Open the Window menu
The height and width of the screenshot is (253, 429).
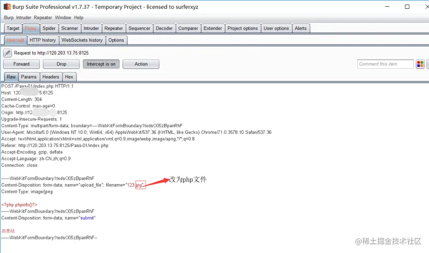tap(63, 17)
